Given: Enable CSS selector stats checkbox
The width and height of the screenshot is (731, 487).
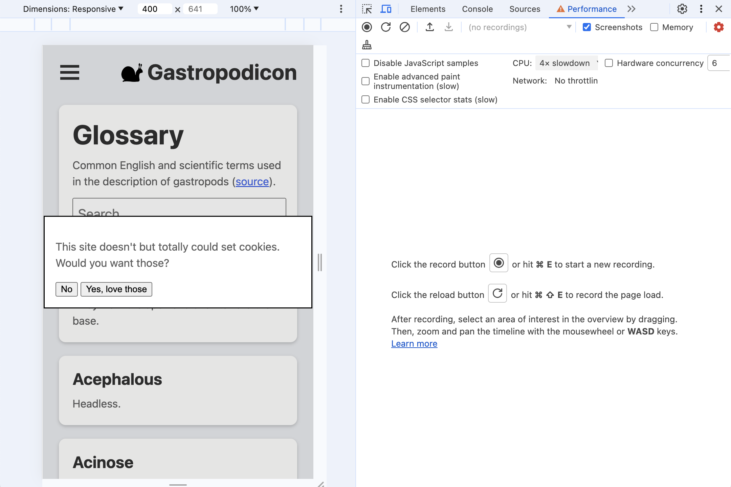Looking at the screenshot, I should [x=366, y=99].
